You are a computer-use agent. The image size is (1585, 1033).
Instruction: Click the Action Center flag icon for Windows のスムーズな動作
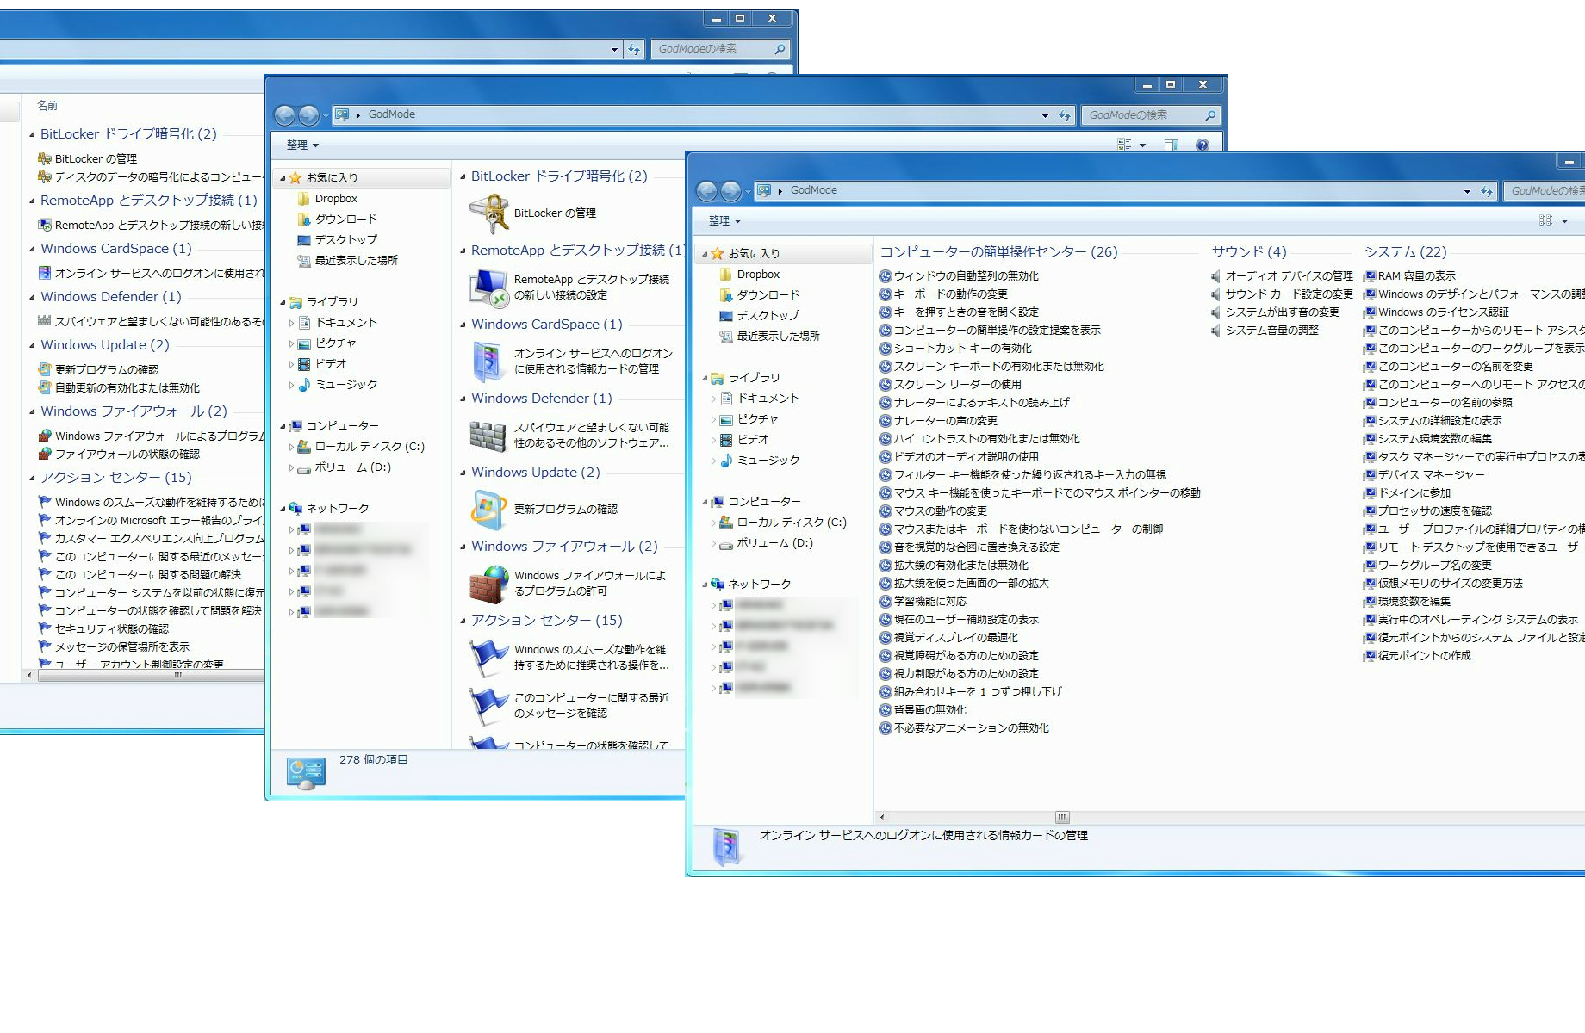488,658
